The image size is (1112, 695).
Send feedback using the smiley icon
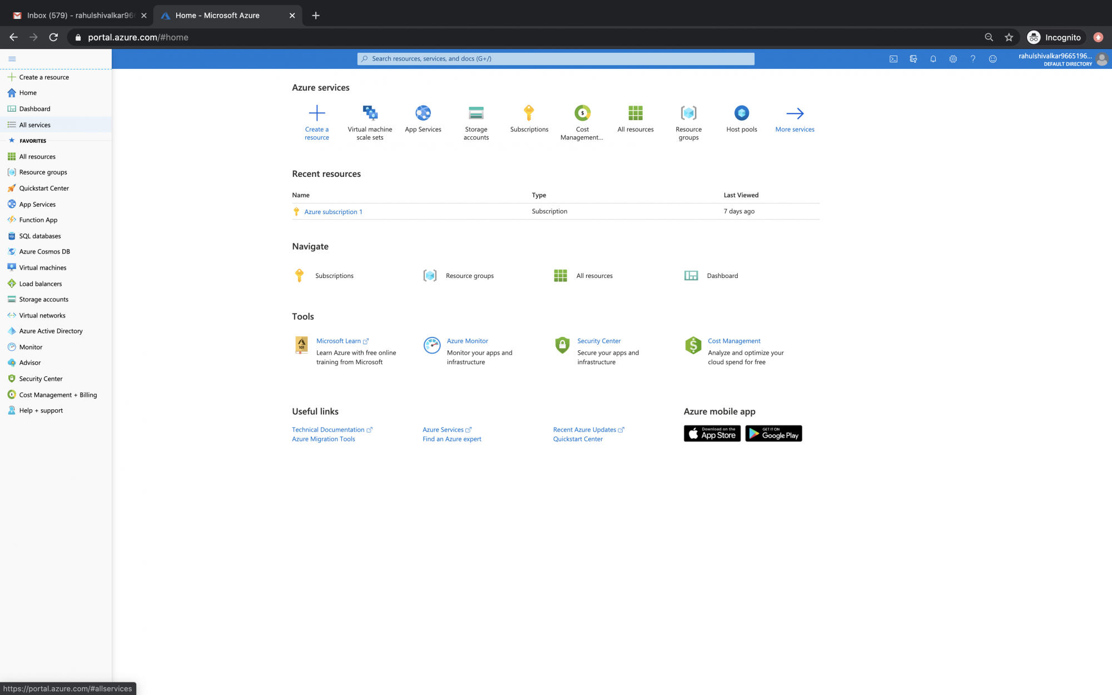coord(992,58)
